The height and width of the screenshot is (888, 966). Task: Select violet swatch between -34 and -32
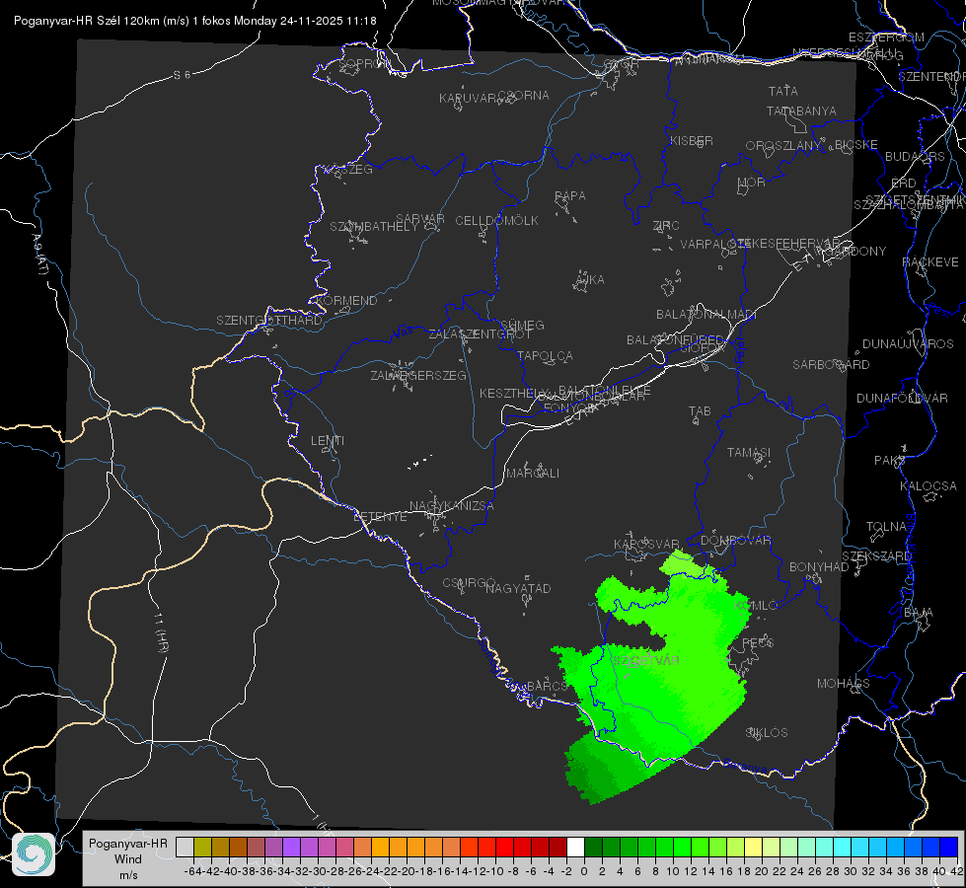(291, 847)
